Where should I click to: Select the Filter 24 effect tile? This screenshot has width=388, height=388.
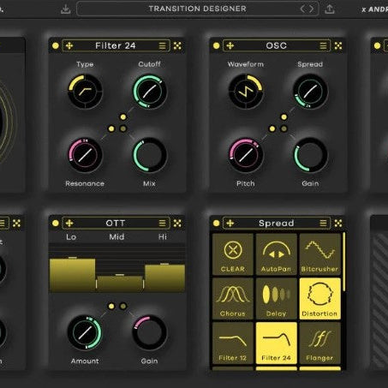[x=276, y=343]
